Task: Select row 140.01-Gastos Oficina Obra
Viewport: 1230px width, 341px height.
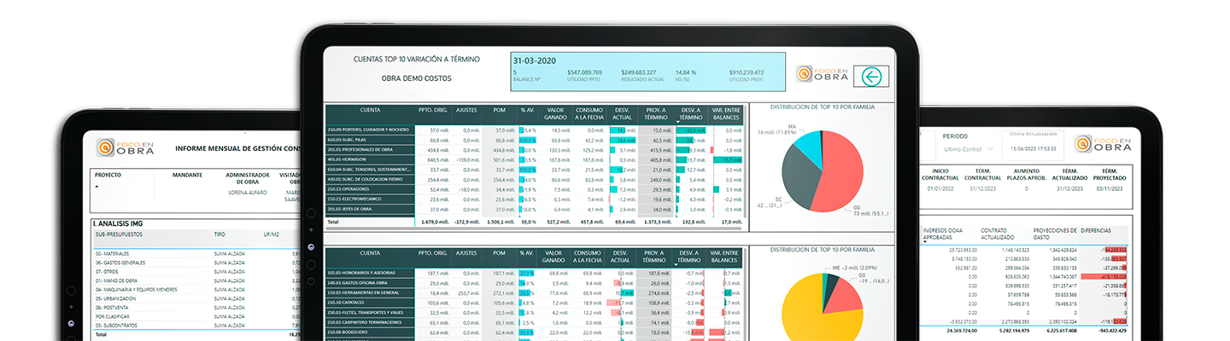Action: [534, 283]
